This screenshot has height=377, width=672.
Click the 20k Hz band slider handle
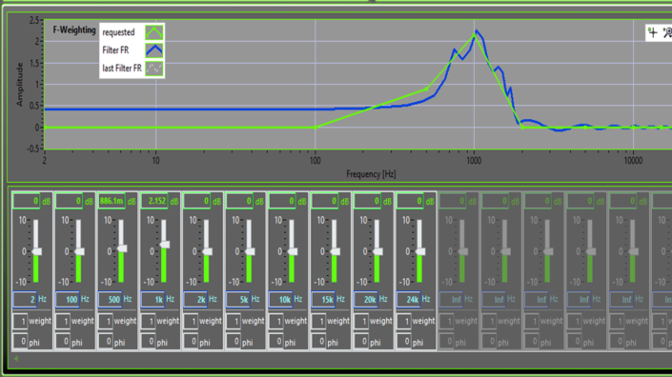point(377,251)
